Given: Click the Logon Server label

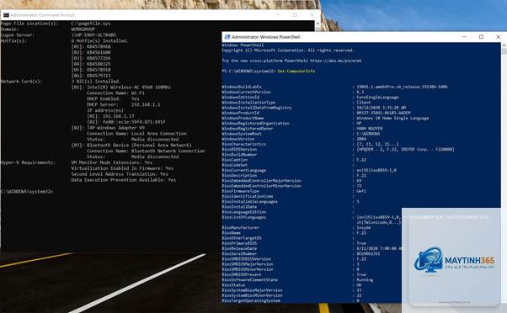Looking at the screenshot, I should 18,35.
